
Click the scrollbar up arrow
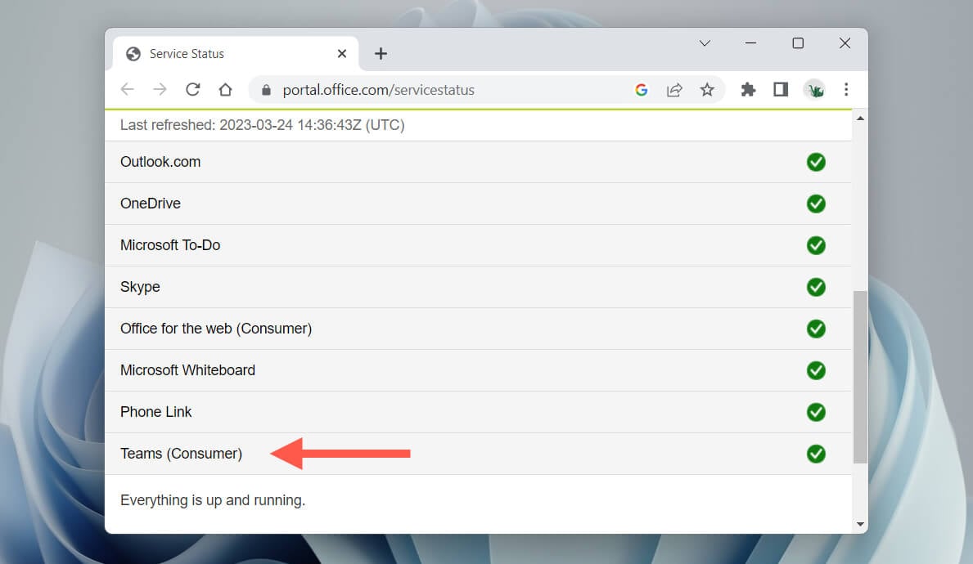(860, 119)
